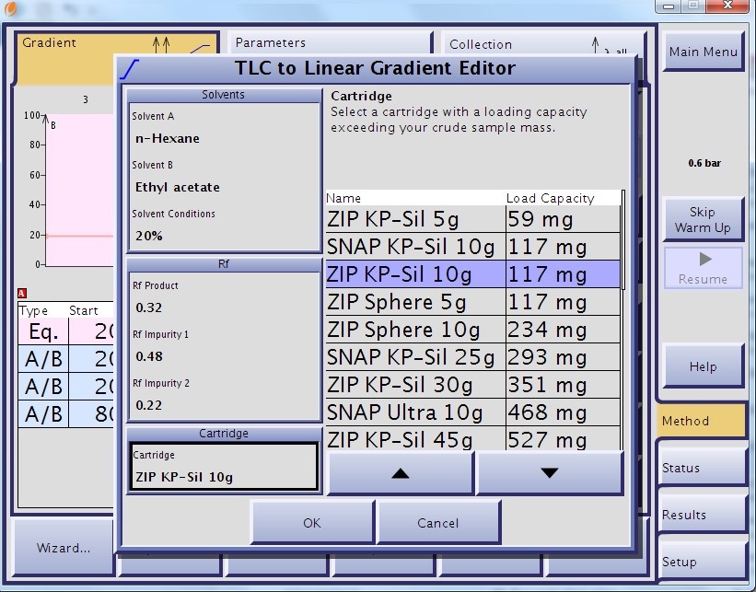Click the down arrow to scroll the cartridge list
Image resolution: width=756 pixels, height=592 pixels.
click(550, 473)
